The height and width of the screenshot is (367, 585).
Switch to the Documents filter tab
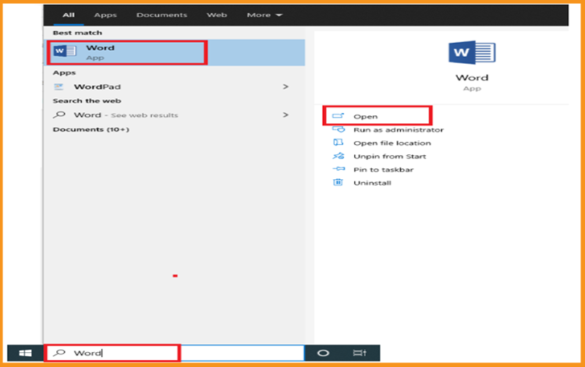(161, 15)
